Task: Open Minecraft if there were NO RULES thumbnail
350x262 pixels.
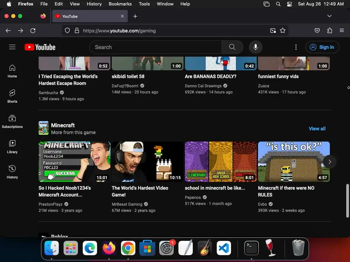Action: click(x=294, y=162)
